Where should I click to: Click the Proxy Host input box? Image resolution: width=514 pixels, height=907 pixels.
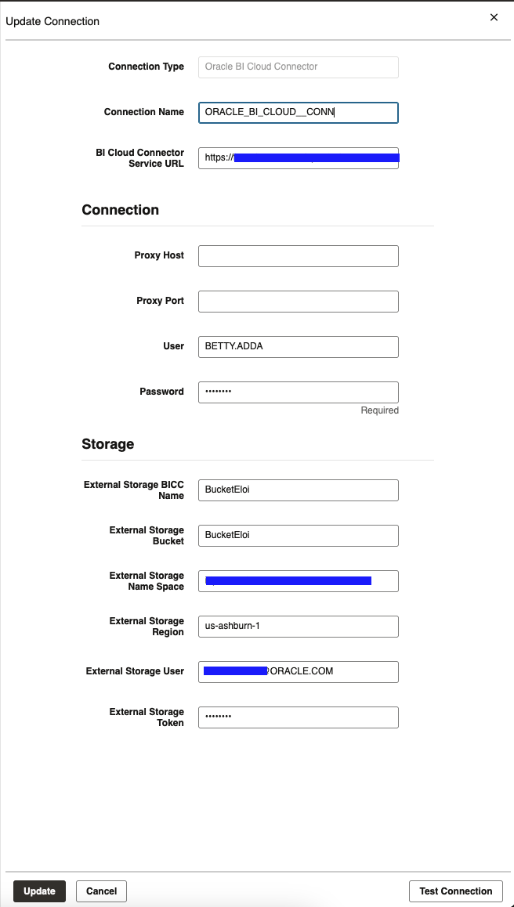298,255
